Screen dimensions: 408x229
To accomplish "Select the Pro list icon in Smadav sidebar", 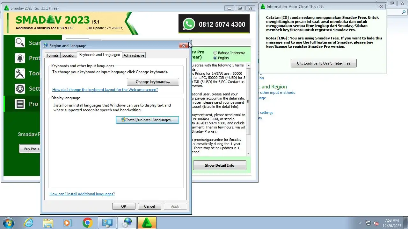I will pos(20,104).
